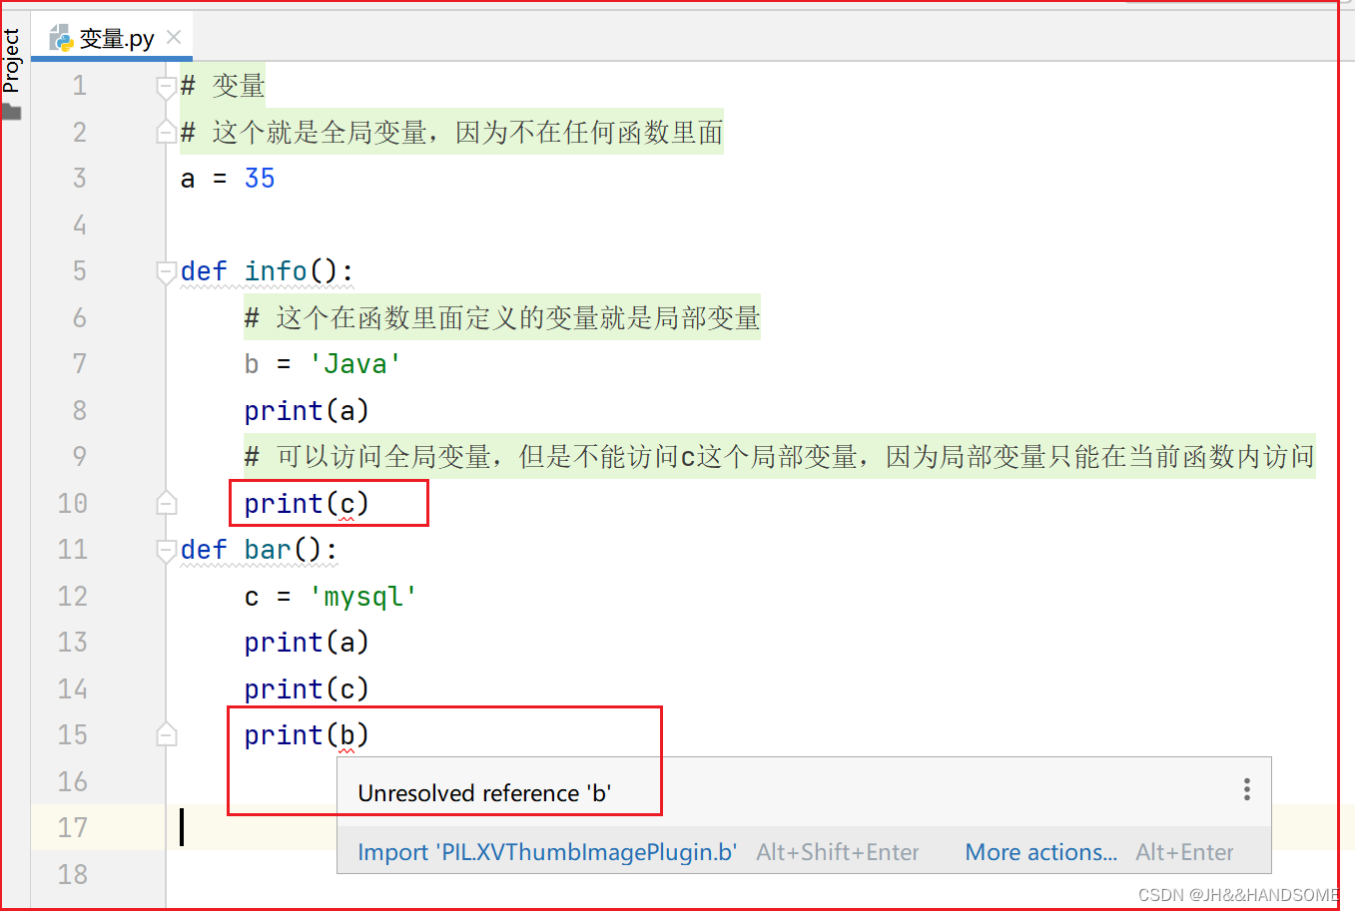Click print(a) on line 8
Viewport: 1355px width, 911px height.
[307, 411]
